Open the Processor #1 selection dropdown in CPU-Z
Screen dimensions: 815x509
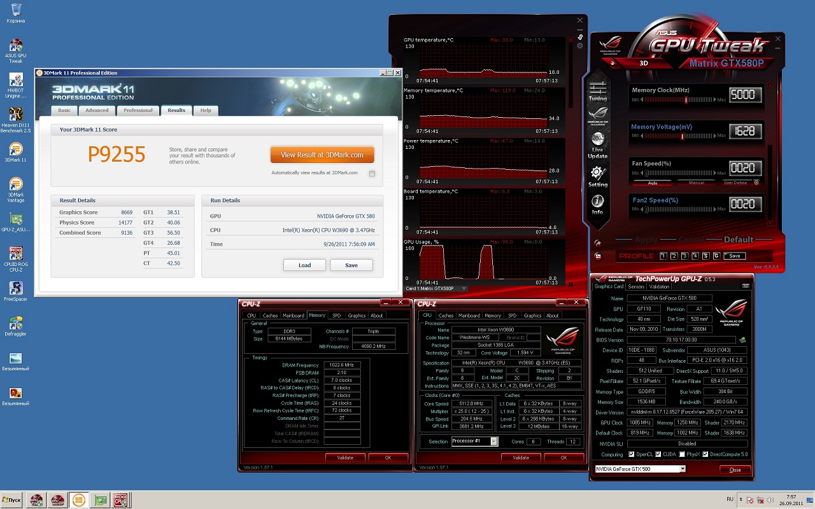[494, 441]
